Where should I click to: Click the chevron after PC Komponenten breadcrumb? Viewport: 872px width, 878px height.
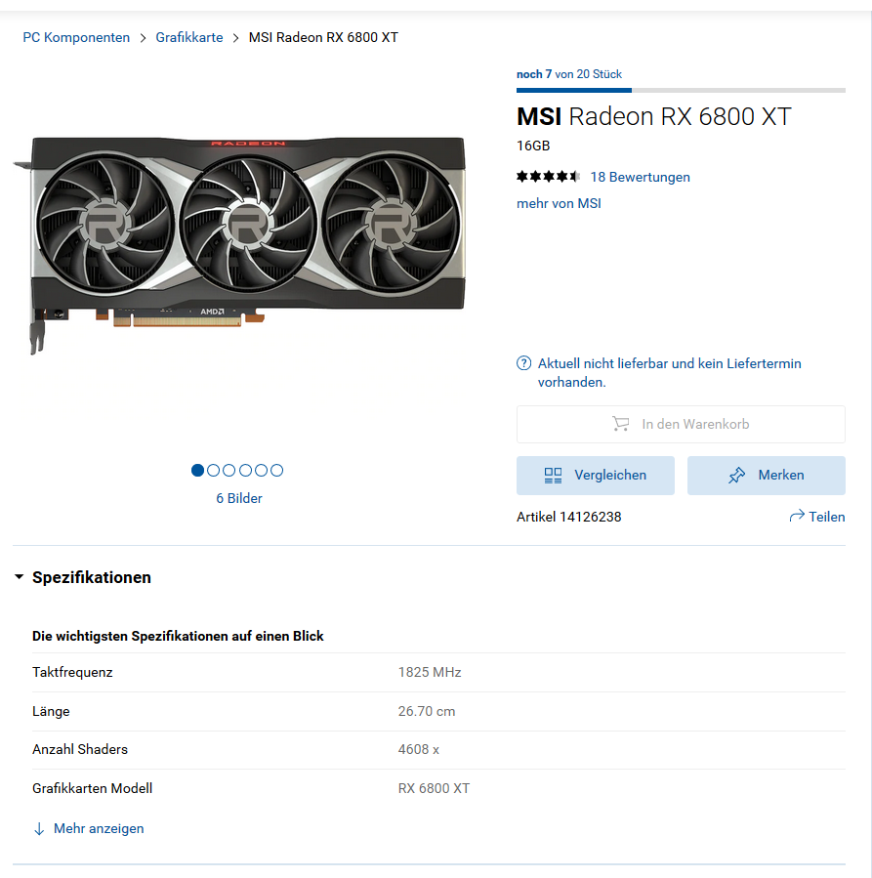pos(143,37)
